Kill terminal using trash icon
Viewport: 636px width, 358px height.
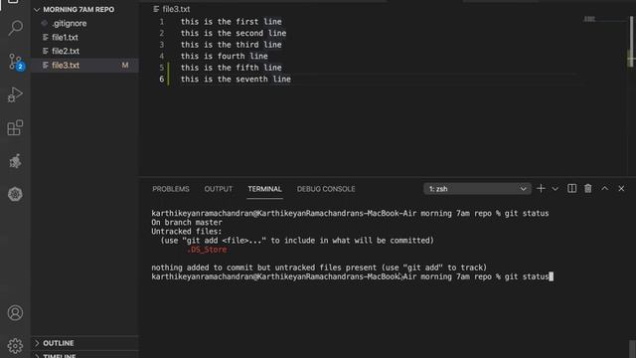tap(588, 189)
